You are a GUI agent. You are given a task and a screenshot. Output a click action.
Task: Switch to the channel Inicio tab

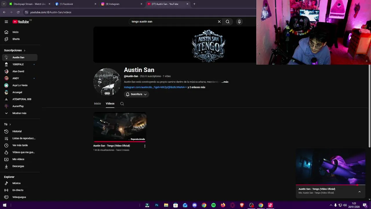click(x=97, y=104)
